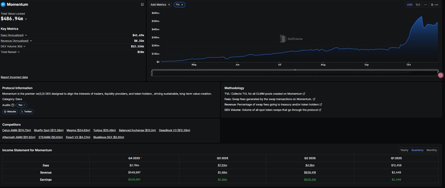The height and width of the screenshot is (188, 445).
Task: Open competitor Magma link
Action: (x=79, y=131)
